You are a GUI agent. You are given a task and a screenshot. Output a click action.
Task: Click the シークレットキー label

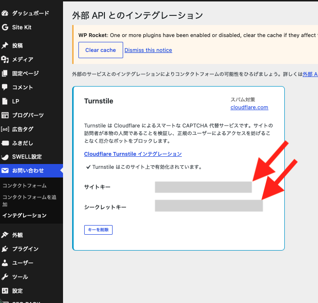pyautogui.click(x=105, y=207)
